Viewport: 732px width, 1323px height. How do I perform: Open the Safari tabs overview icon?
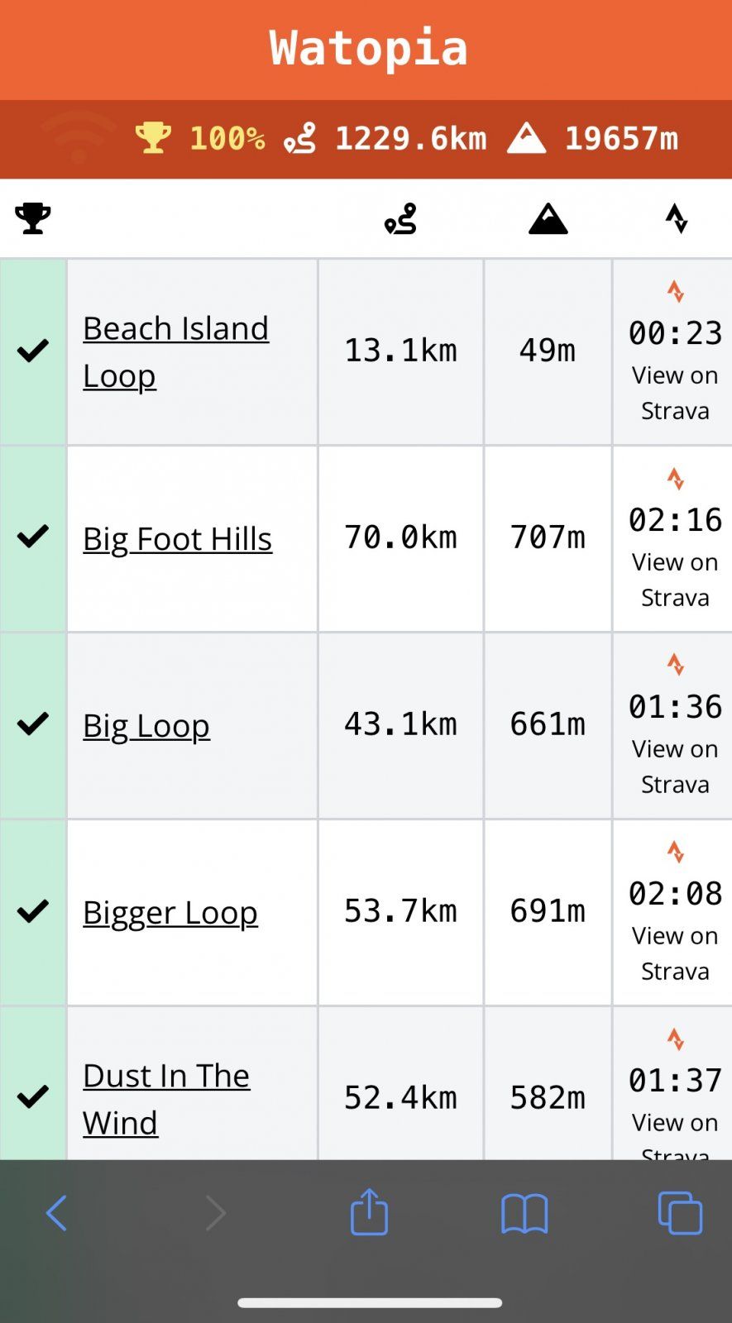coord(680,1214)
